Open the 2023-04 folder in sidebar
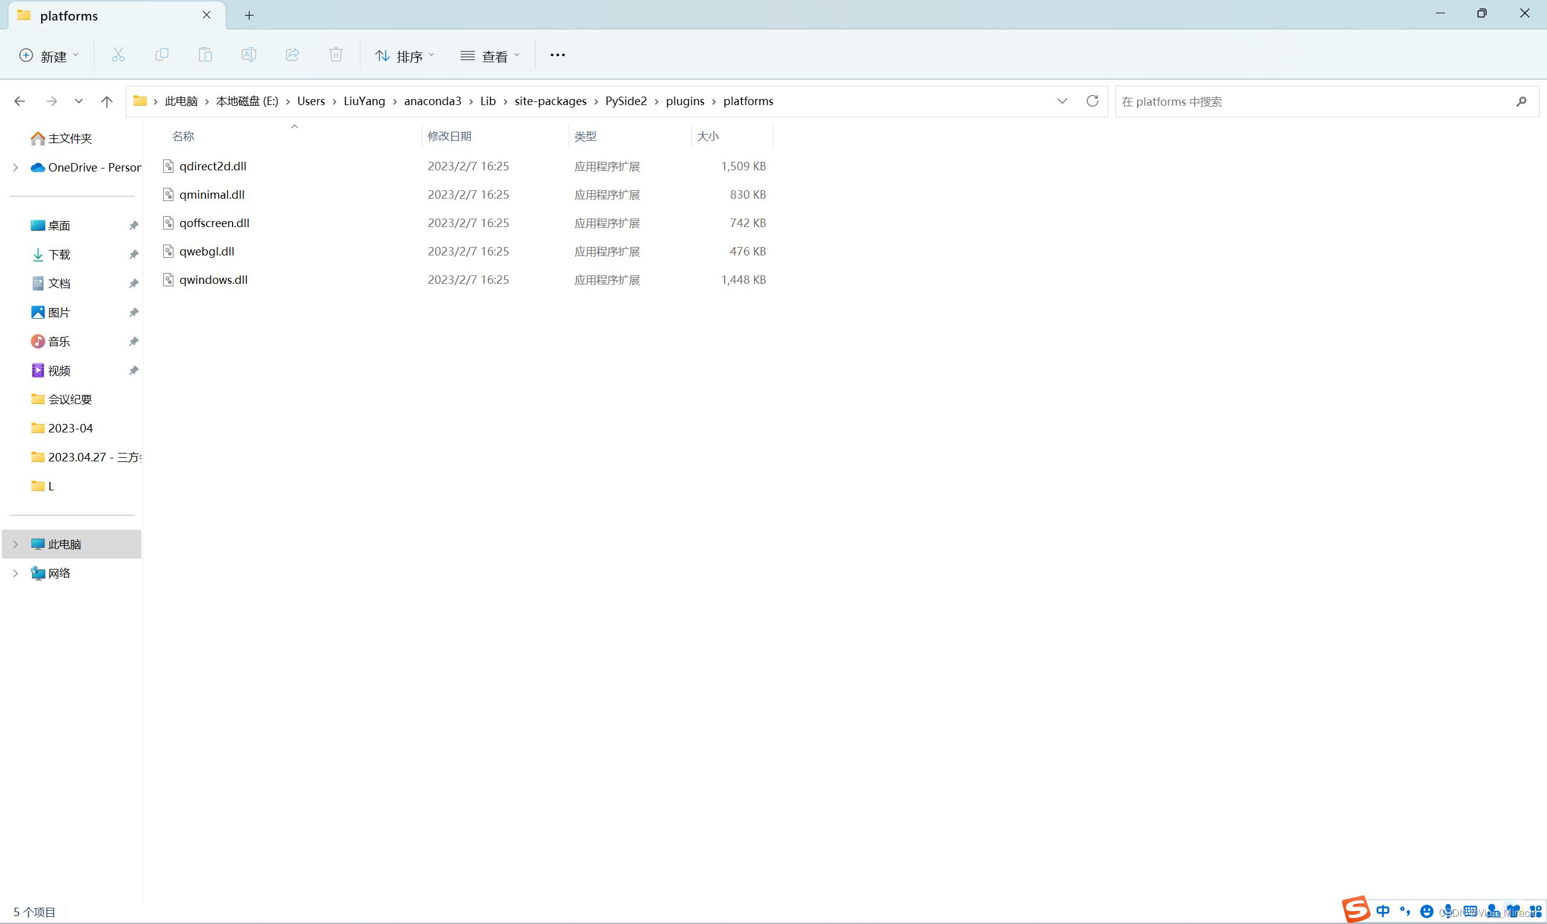Viewport: 1547px width, 924px height. pyautogui.click(x=62, y=428)
